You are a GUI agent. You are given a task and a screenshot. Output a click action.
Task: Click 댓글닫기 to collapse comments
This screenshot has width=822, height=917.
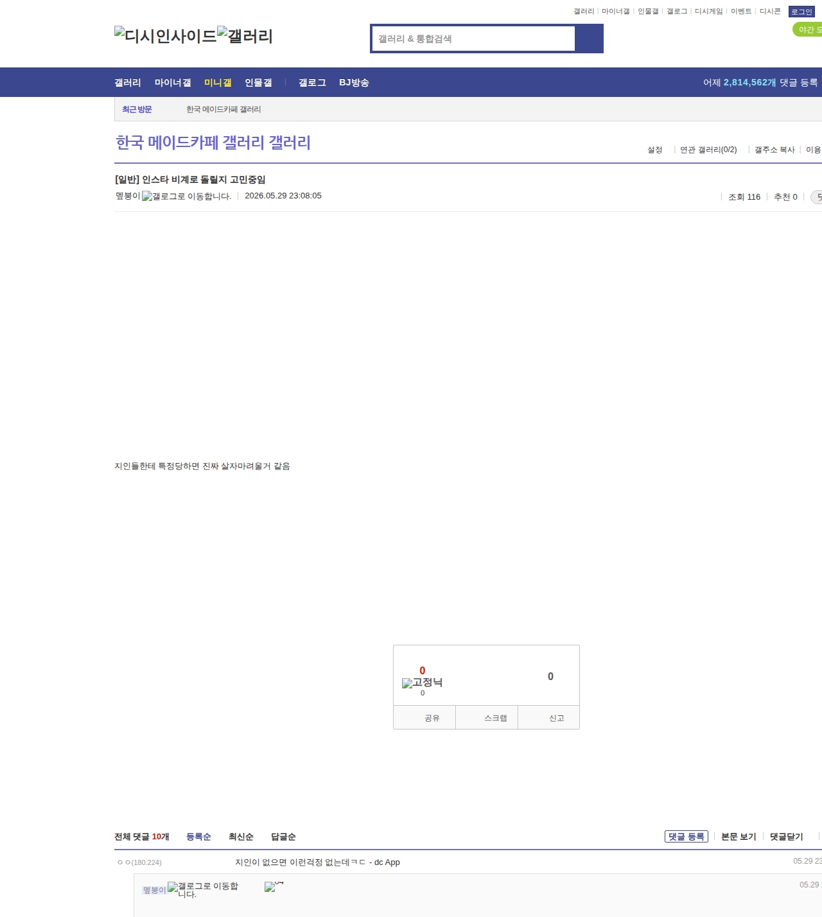787,837
